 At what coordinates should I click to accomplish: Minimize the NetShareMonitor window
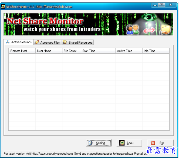point(155,5)
